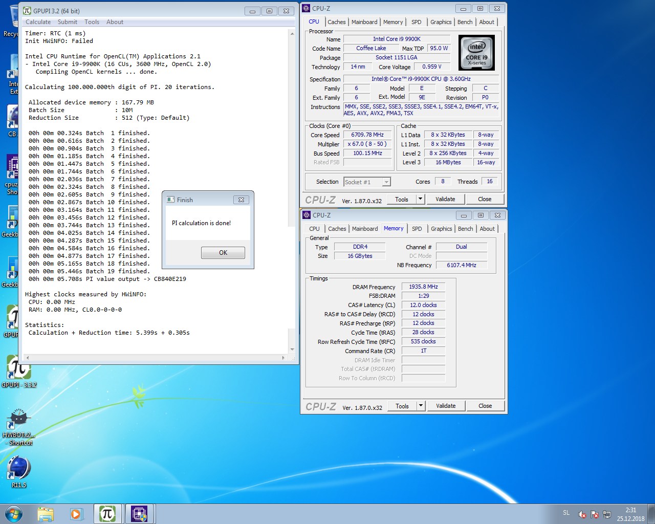Select Caches tab in bottom CPU-Z window
This screenshot has height=524, width=655.
point(337,229)
